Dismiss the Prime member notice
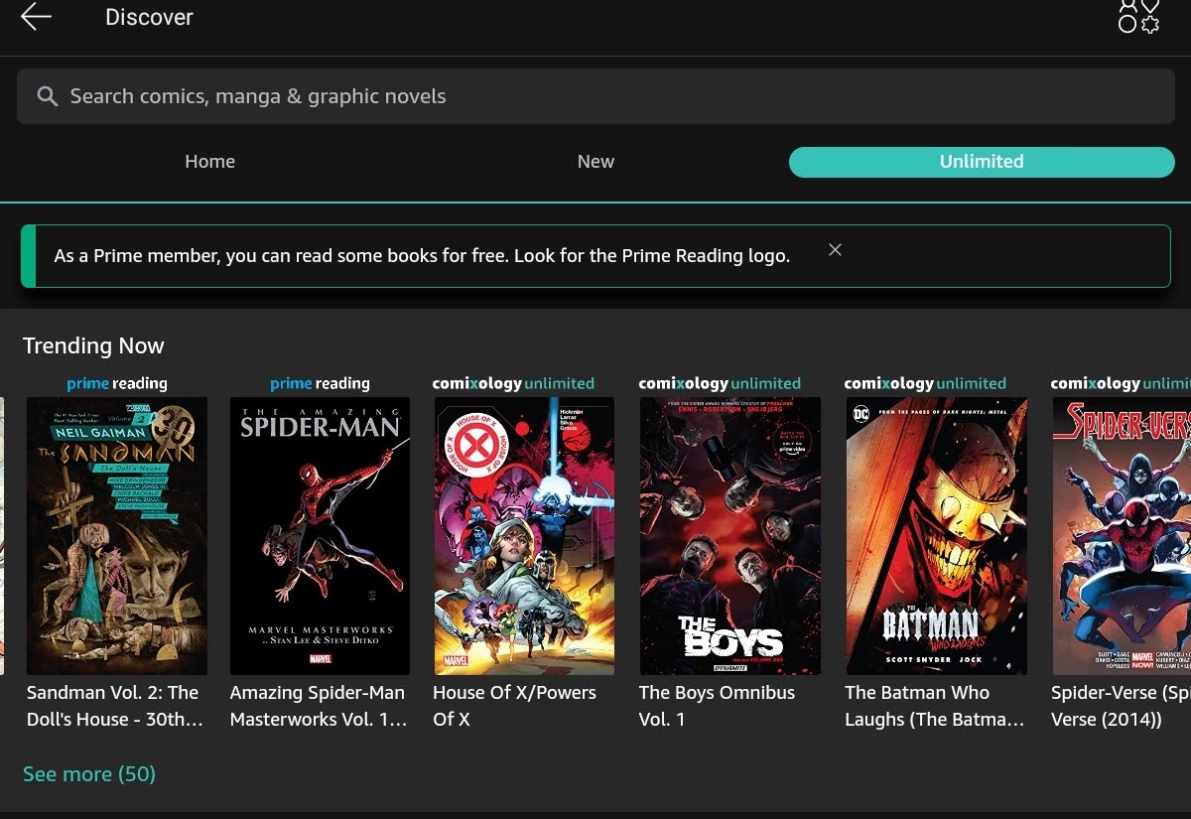This screenshot has width=1191, height=819. (x=835, y=250)
